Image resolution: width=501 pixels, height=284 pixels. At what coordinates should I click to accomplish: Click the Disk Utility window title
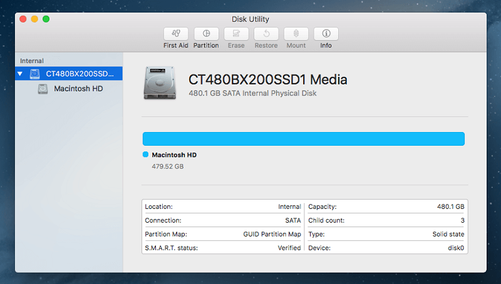pos(250,19)
